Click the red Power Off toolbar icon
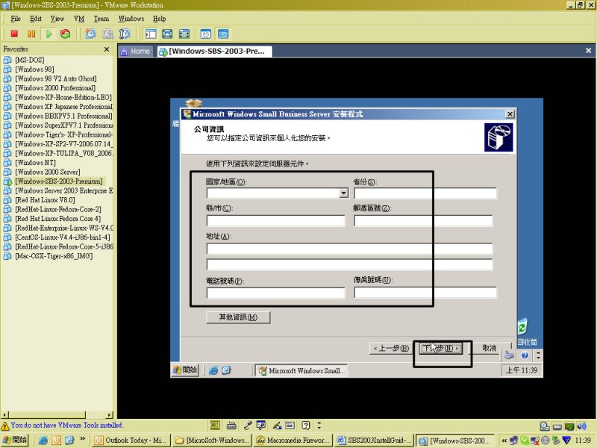This screenshot has height=448, width=597. [x=14, y=34]
